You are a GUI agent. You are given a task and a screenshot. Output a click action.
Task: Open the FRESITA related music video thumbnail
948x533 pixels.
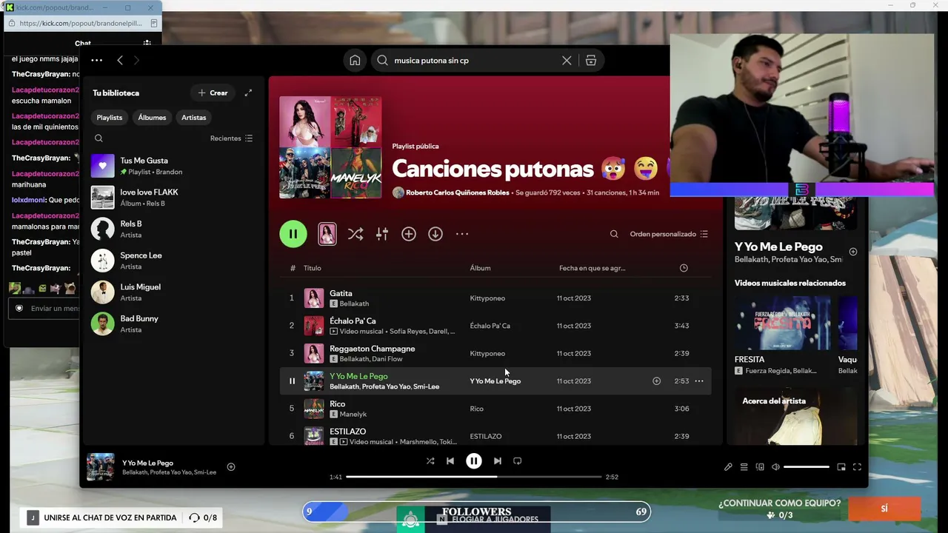coord(782,323)
